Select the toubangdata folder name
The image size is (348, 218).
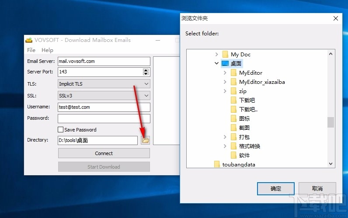239,165
